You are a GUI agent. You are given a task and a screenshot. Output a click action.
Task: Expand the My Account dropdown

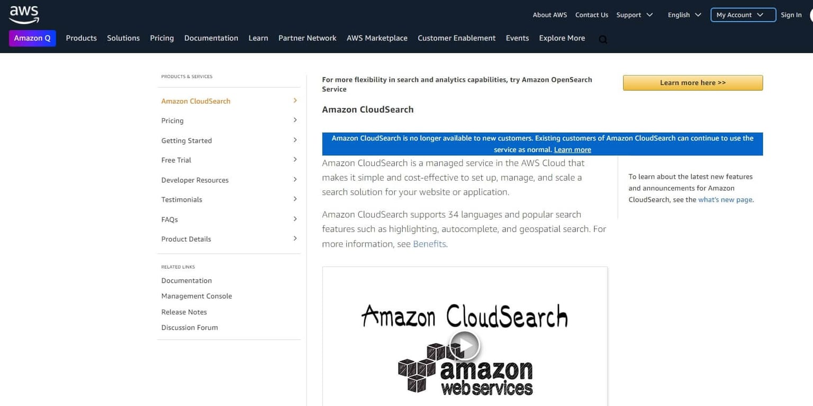coord(742,15)
